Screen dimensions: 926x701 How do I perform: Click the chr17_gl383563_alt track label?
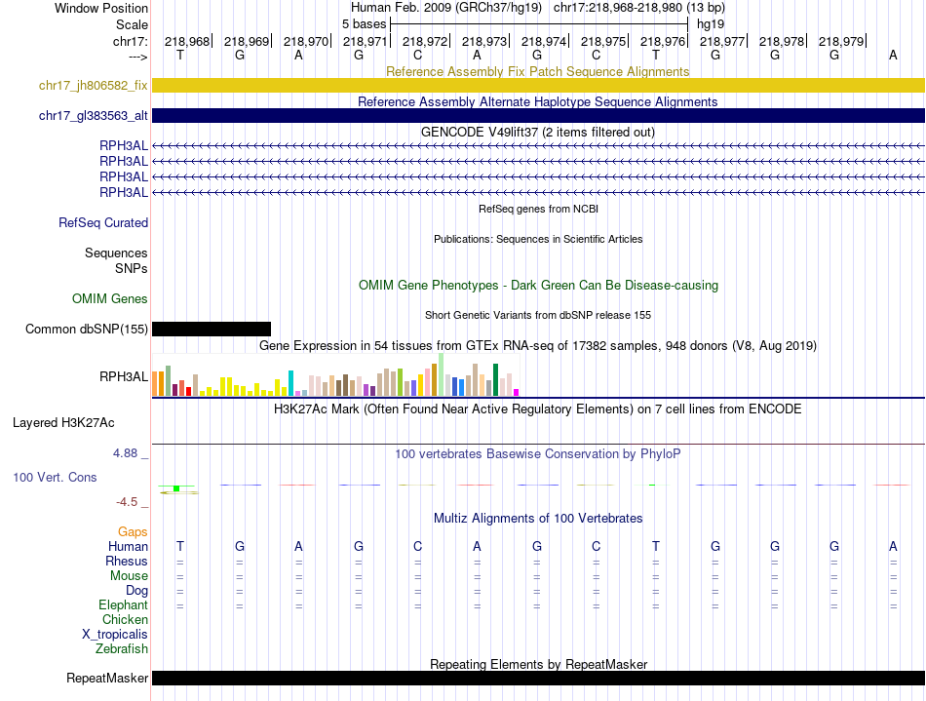click(x=93, y=115)
